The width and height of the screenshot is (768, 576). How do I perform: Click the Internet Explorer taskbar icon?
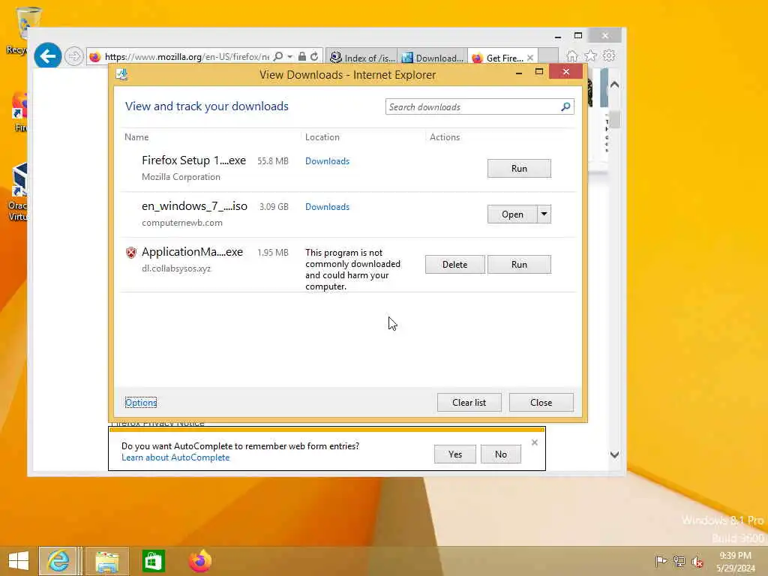tap(58, 561)
